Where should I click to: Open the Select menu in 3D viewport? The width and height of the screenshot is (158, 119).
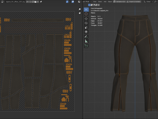[x=100, y=2]
